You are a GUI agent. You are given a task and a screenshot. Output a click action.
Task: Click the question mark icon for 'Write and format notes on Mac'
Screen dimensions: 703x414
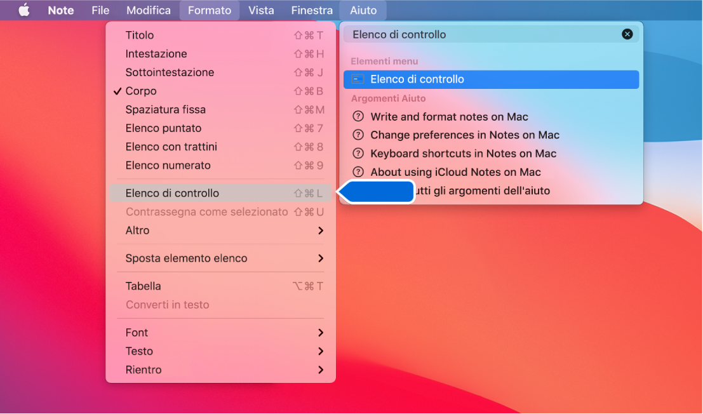[359, 117]
